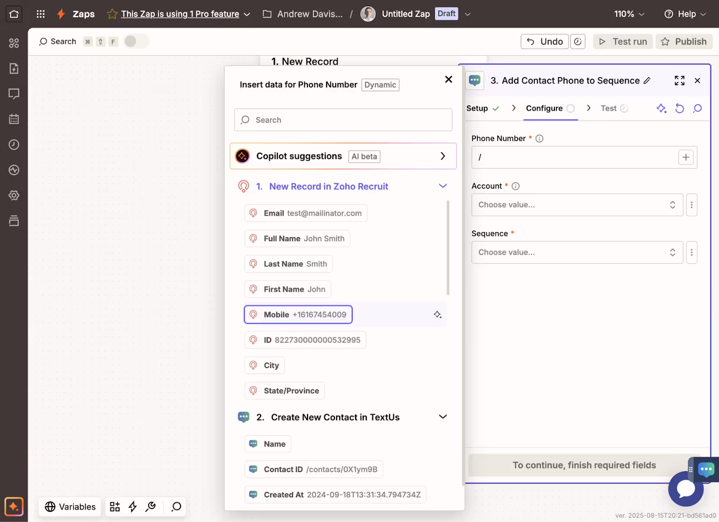Toggle the switch next to Search shortcut
This screenshot has width=719, height=522.
click(x=136, y=41)
